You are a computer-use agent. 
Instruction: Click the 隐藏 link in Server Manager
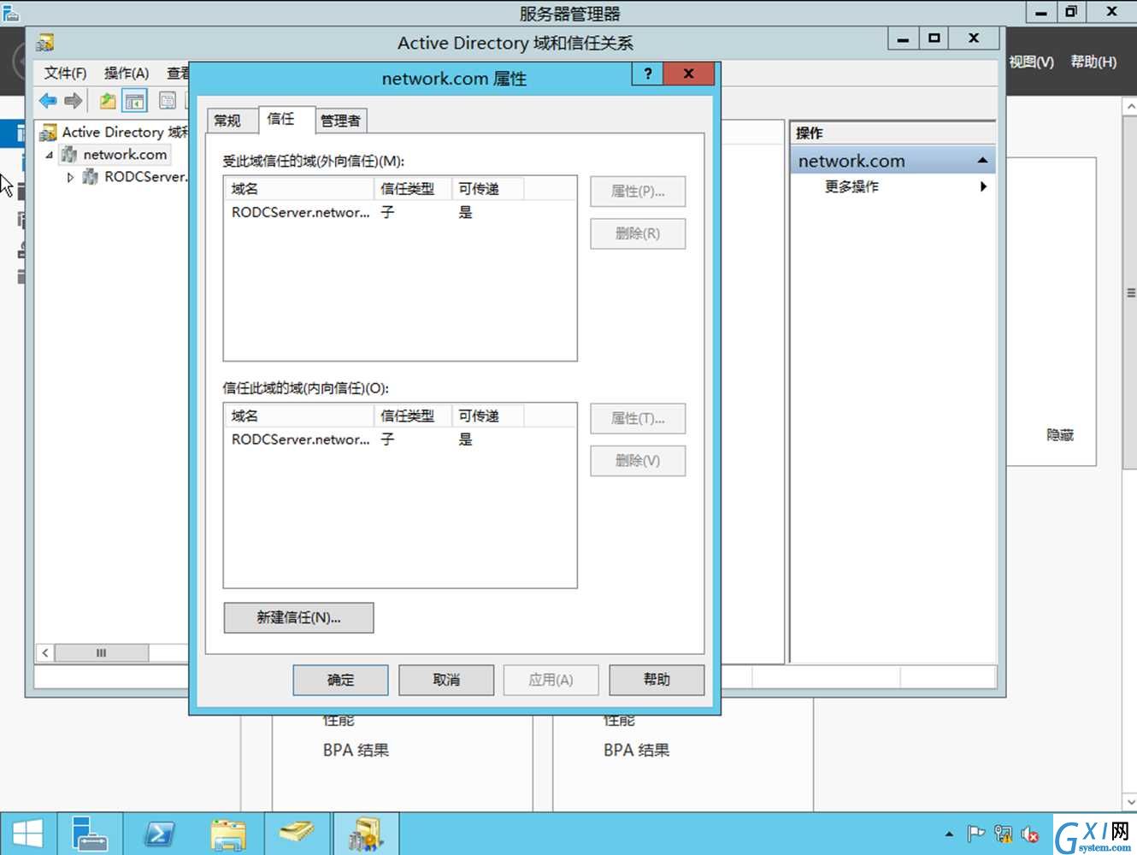pyautogui.click(x=1060, y=435)
